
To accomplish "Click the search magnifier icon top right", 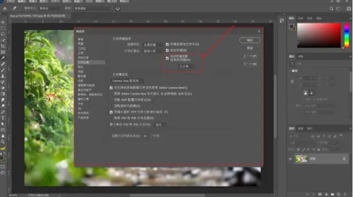I will 332,9.
